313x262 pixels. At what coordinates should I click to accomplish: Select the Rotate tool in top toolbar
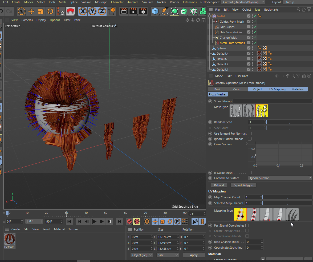click(x=50, y=11)
